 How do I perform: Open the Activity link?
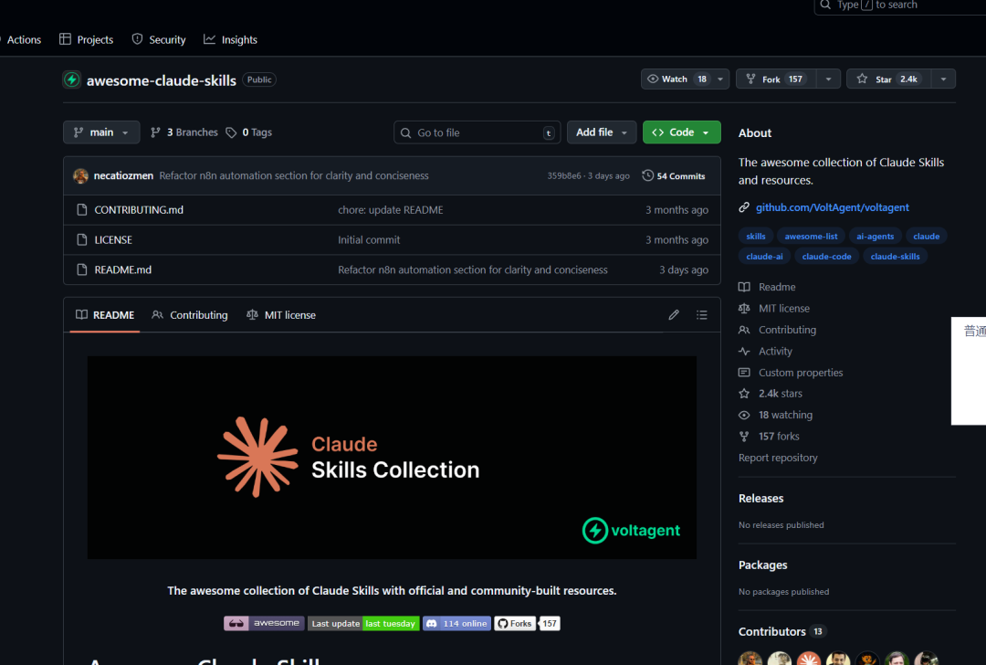tap(765, 351)
